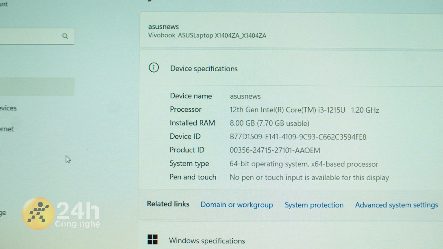Open the Domain or workgroup link
The image size is (443, 249).
[x=237, y=205]
